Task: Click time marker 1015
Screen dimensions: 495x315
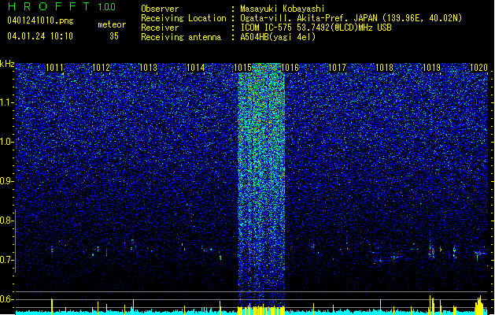Action: (242, 68)
